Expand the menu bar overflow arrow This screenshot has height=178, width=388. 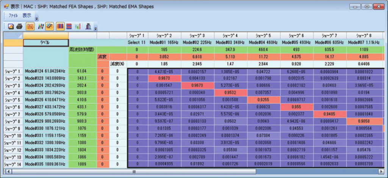pos(36,18)
